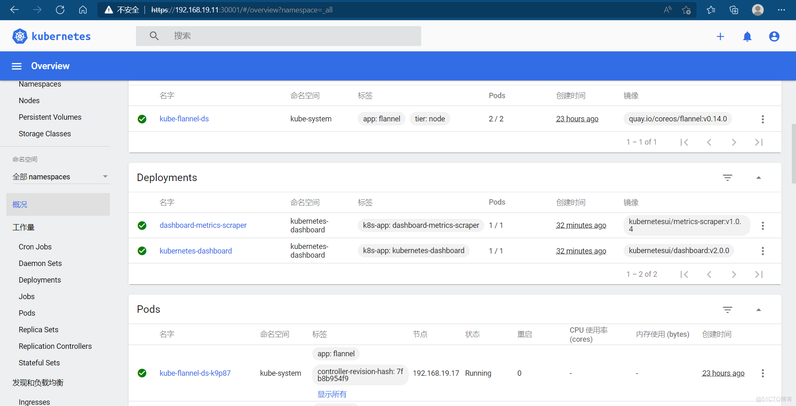Go to previous page in Deployments pagination
796x406 pixels.
[x=709, y=274]
